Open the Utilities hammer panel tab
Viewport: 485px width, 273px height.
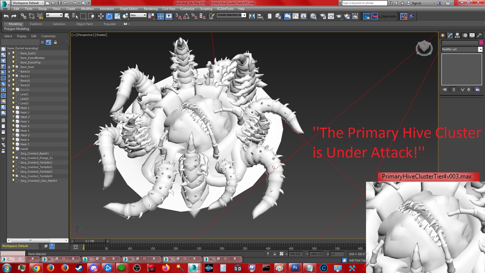479,35
